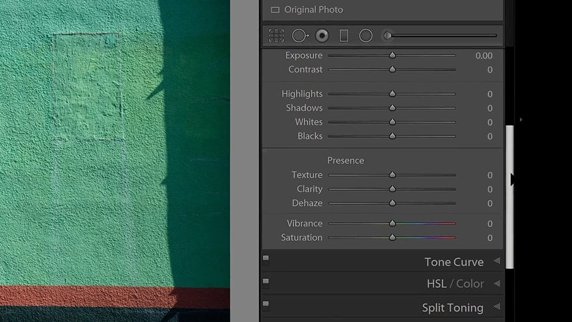The height and width of the screenshot is (322, 572).
Task: Click the Texture value field
Action: click(490, 175)
